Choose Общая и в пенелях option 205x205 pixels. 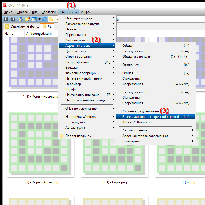tap(156, 57)
